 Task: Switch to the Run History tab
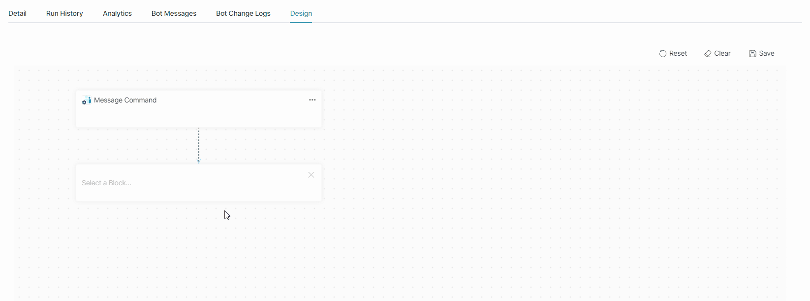coord(64,13)
